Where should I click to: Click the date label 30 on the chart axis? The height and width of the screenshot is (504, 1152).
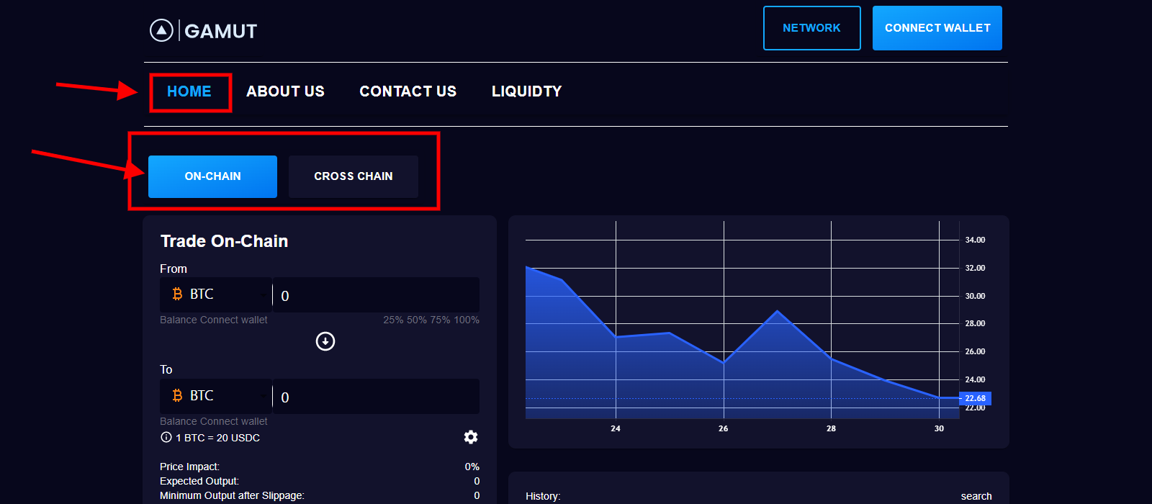coord(939,428)
